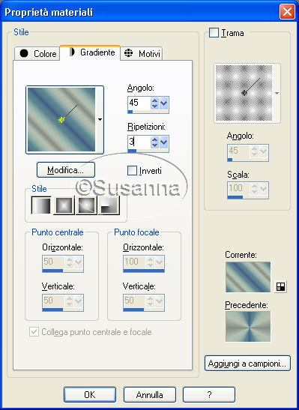Click the swap materials icon beside Corrente
Screen dimensions: 299x410
coord(281,286)
